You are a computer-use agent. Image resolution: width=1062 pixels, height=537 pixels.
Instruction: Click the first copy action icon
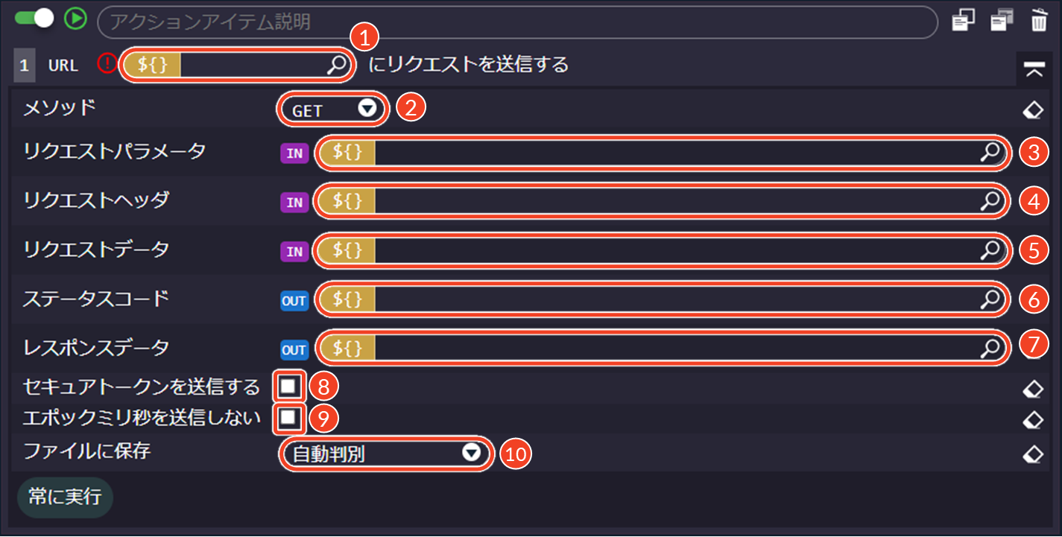click(964, 21)
